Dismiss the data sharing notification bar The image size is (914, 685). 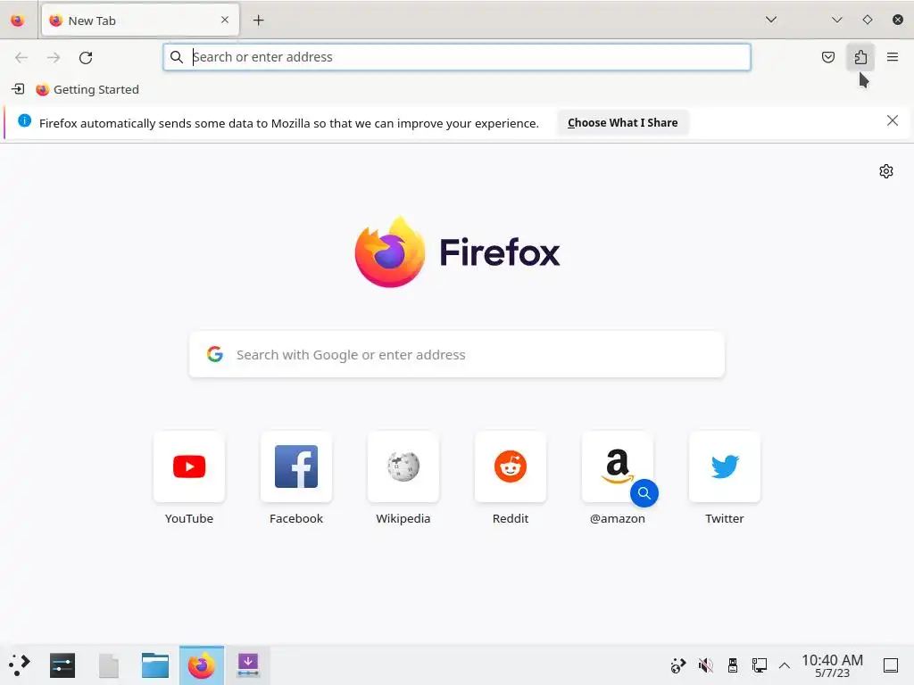click(x=892, y=120)
